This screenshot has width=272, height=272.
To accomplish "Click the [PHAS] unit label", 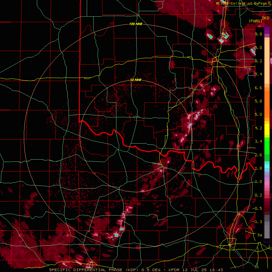I will tap(255, 21).
